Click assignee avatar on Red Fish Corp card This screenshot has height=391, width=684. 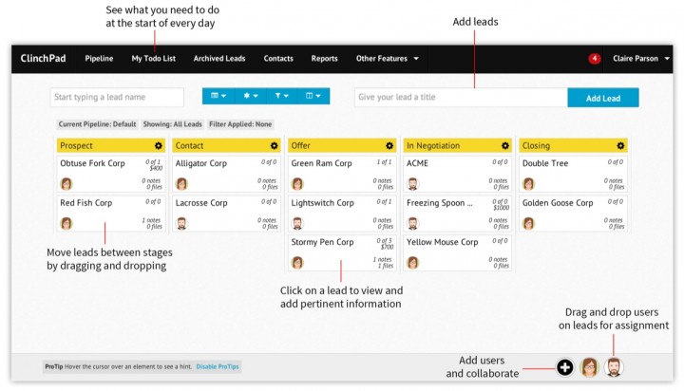tap(66, 224)
